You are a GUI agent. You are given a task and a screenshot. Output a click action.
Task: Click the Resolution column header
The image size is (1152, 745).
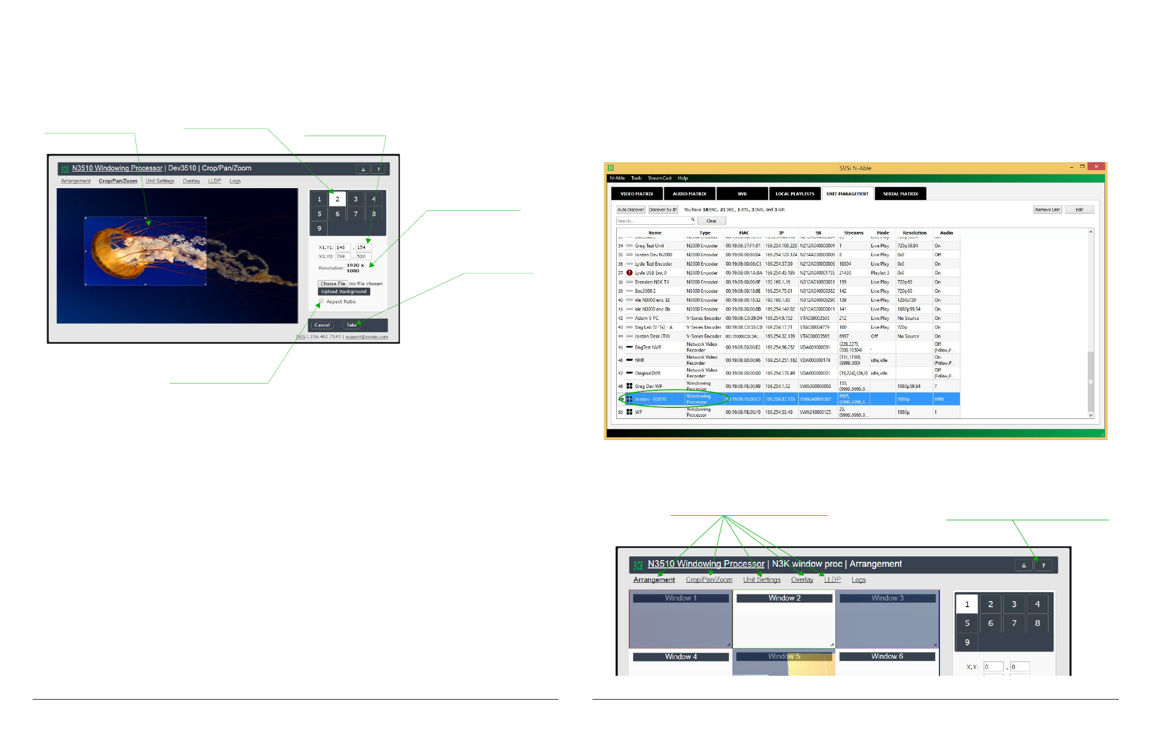pyautogui.click(x=915, y=233)
